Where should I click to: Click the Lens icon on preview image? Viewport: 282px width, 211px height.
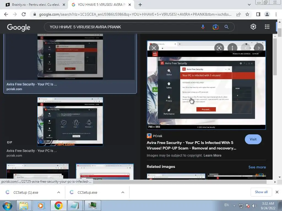point(219,48)
